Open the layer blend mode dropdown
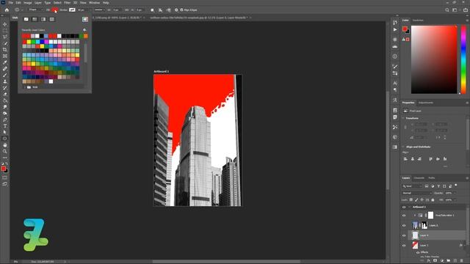Image resolution: width=470 pixels, height=264 pixels. coord(416,193)
